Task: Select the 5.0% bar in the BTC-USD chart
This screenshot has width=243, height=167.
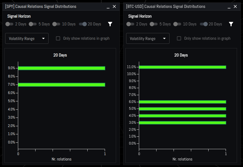Action: click(x=183, y=109)
